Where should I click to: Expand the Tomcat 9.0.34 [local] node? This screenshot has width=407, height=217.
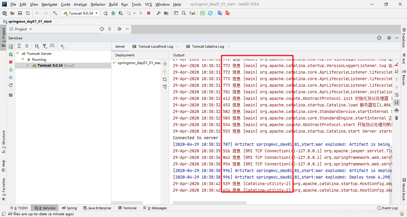coord(28,65)
